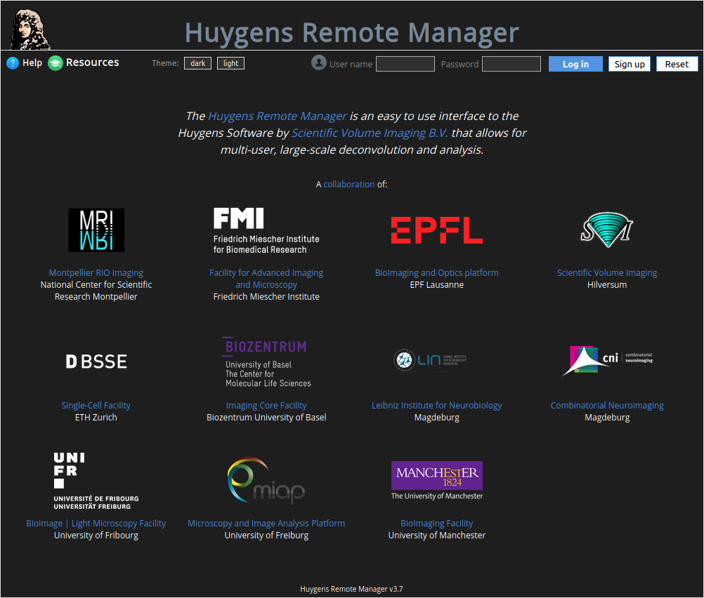This screenshot has height=598, width=704.
Task: Open the Resources link text
Action: 93,62
